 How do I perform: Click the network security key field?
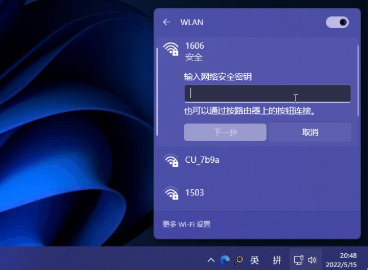click(267, 93)
